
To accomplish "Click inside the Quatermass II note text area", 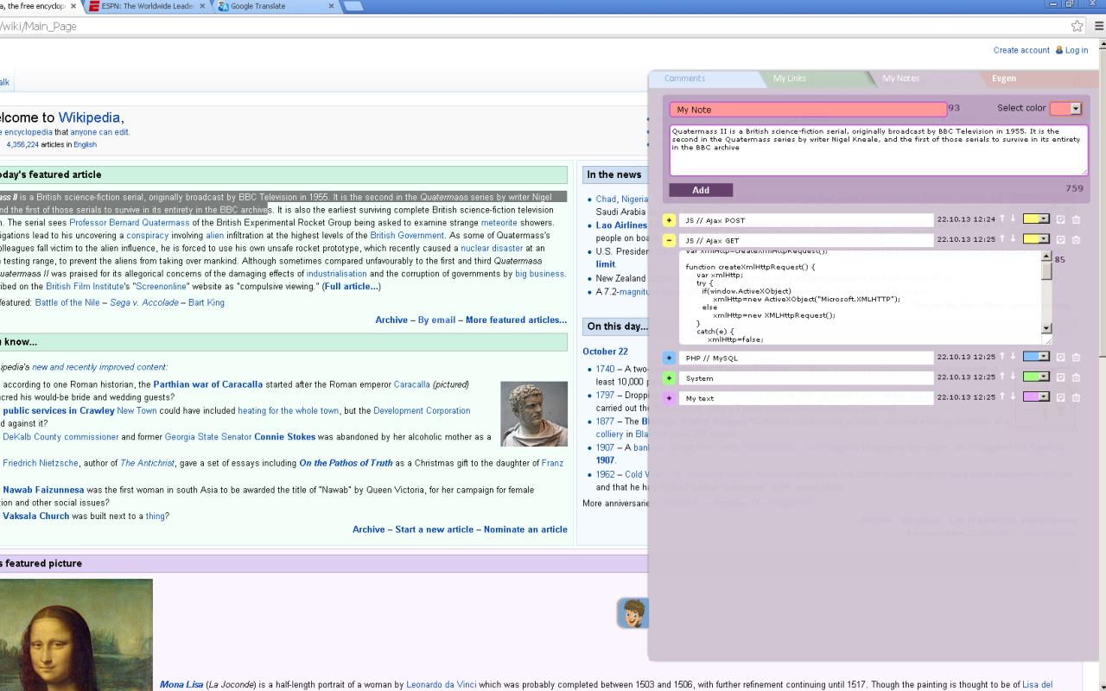I will [878, 150].
